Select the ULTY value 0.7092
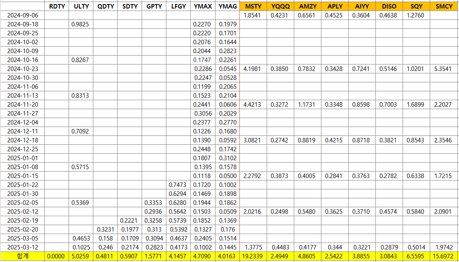The height and width of the screenshot is (262, 459). pyautogui.click(x=81, y=131)
